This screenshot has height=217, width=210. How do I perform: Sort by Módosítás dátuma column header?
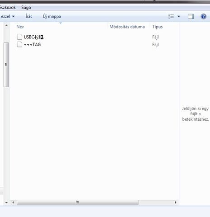click(x=127, y=27)
